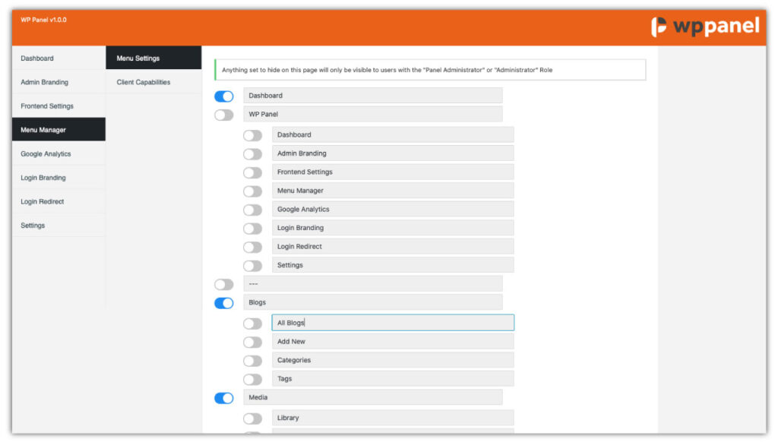This screenshot has height=442, width=778.
Task: Edit the Login Branding label field
Action: pyautogui.click(x=393, y=228)
